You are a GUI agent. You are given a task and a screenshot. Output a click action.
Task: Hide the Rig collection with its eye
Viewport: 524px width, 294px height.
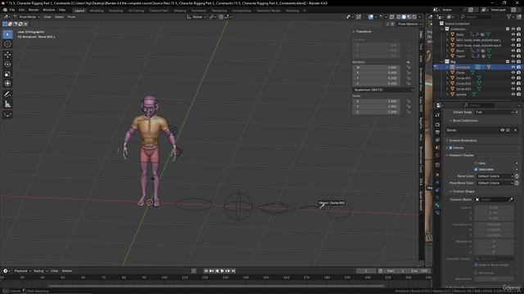(x=513, y=62)
